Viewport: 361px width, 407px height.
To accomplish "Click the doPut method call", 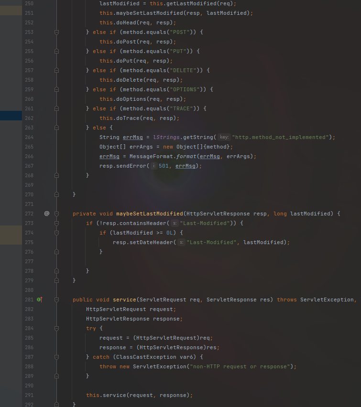I will click(x=124, y=61).
